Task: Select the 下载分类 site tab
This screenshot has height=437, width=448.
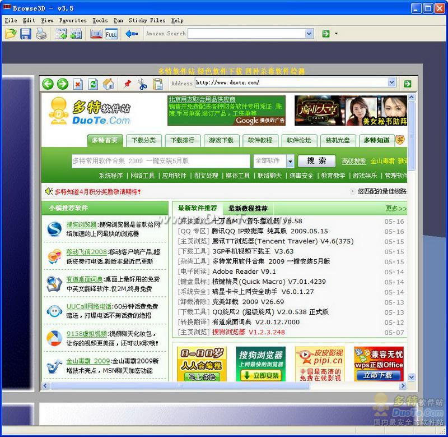Action: point(144,140)
